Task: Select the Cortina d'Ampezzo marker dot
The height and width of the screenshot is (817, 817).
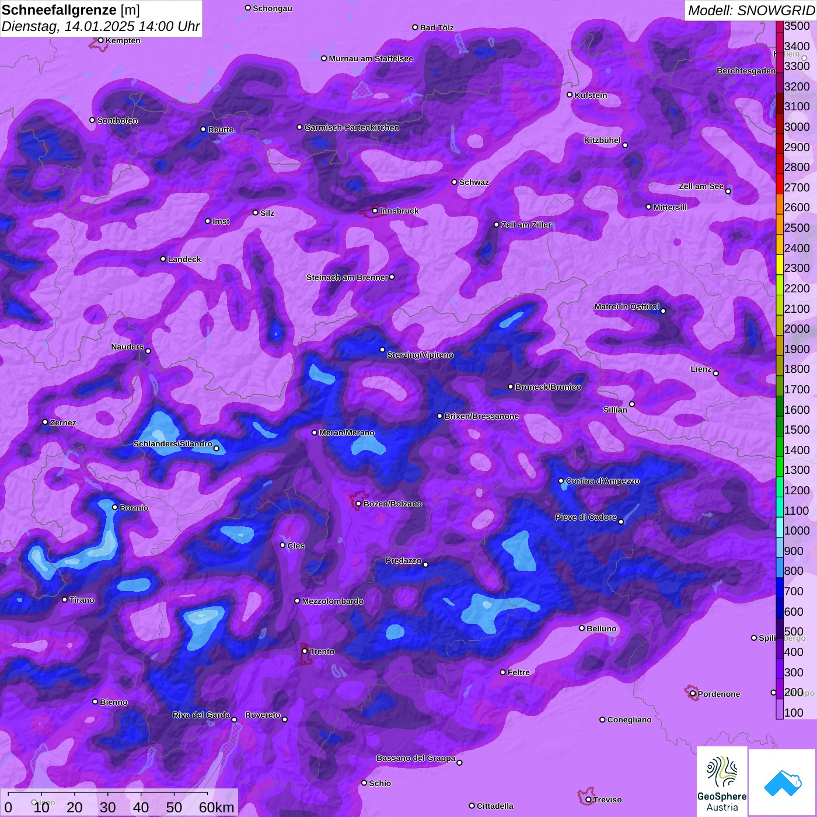Action: pyautogui.click(x=561, y=481)
